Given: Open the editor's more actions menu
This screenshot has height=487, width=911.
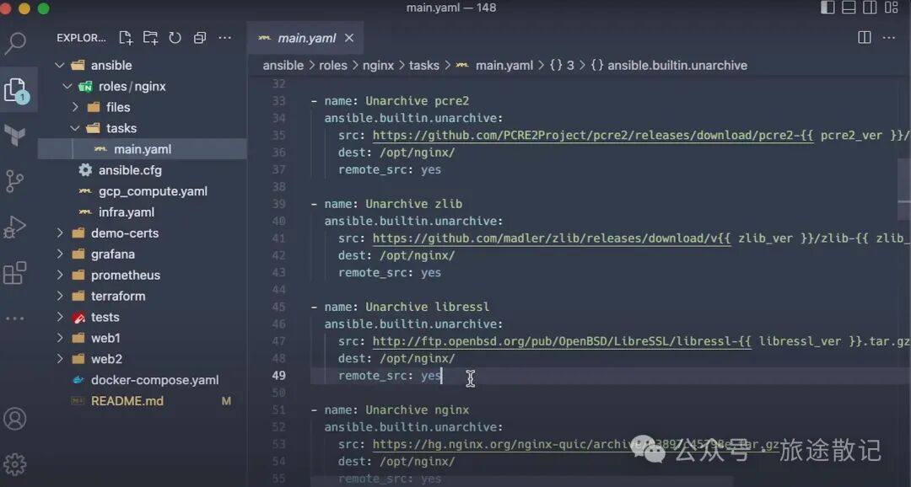Looking at the screenshot, I should [889, 38].
